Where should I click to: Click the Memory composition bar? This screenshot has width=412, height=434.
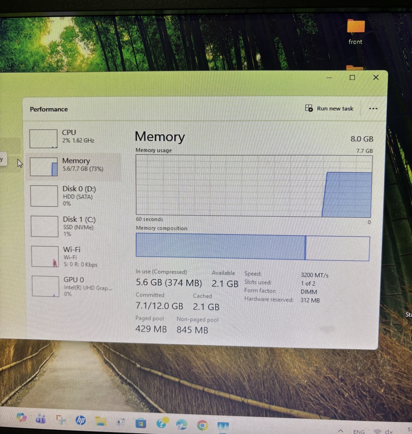pos(252,247)
